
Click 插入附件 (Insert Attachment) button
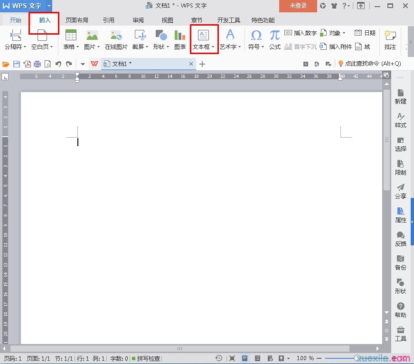click(x=336, y=47)
